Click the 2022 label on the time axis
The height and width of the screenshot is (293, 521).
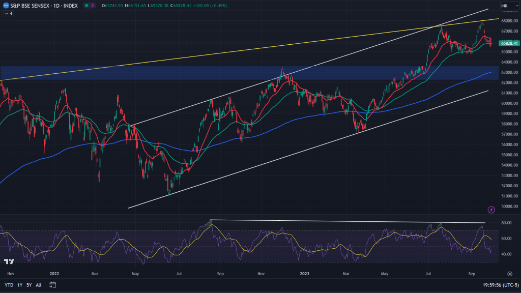click(x=55, y=274)
